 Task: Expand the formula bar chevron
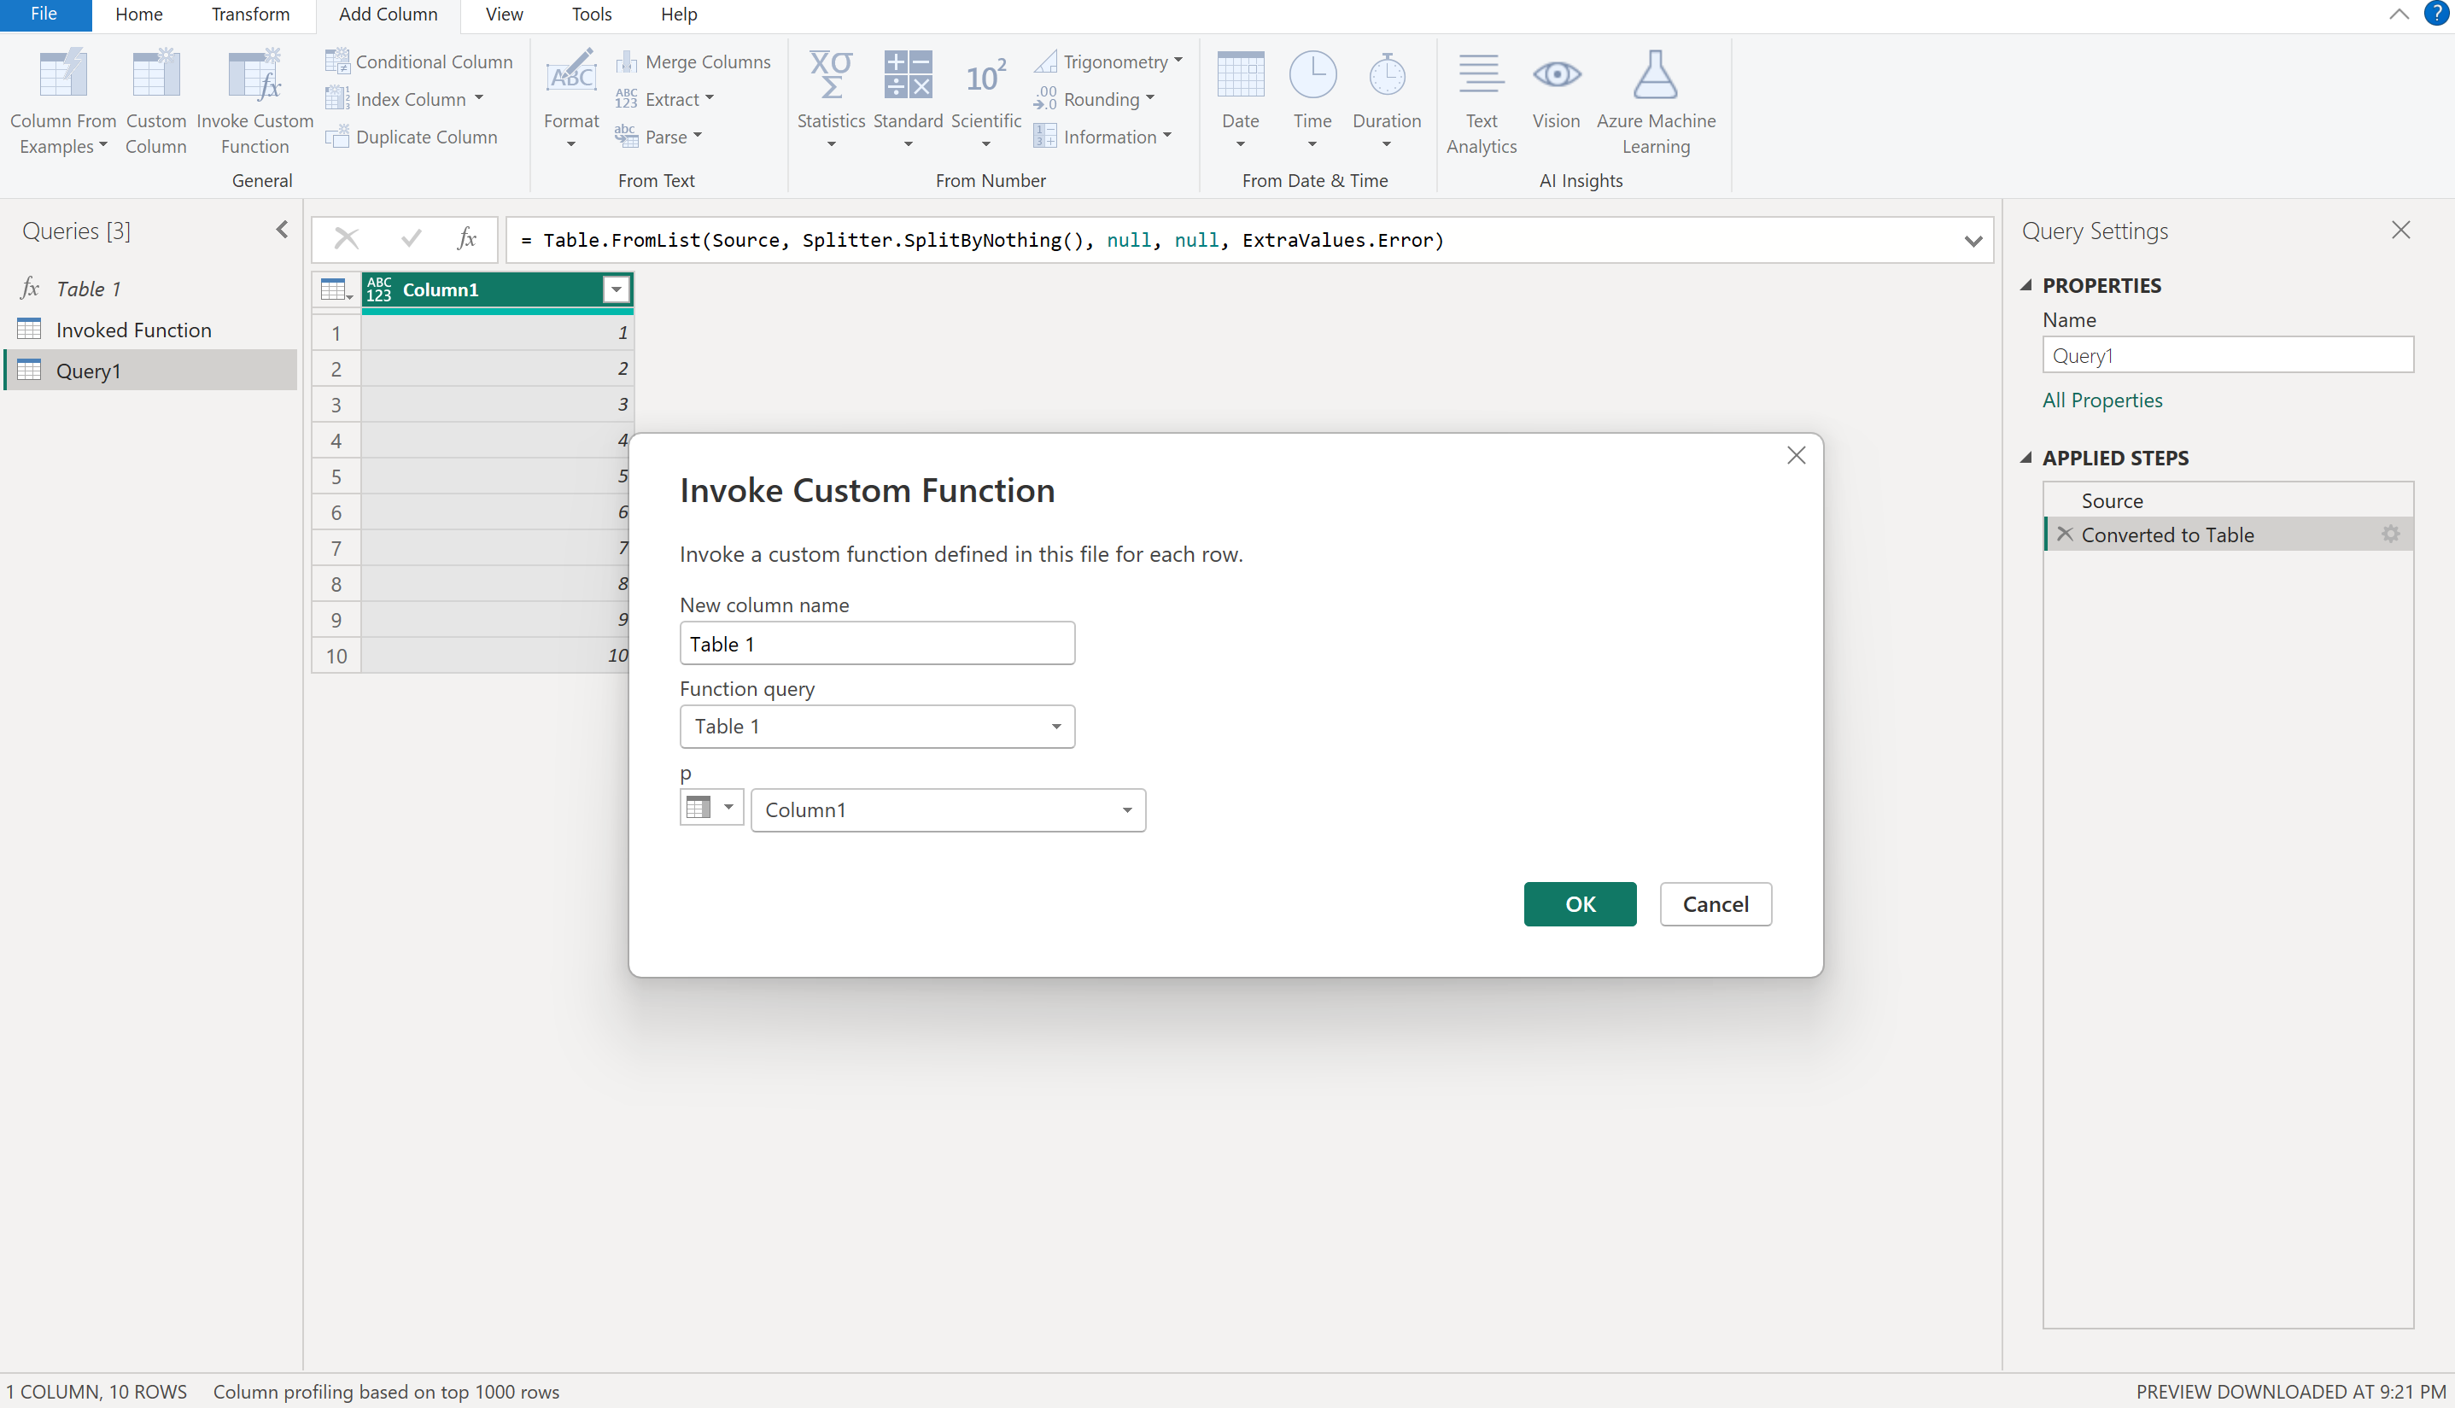point(1973,241)
